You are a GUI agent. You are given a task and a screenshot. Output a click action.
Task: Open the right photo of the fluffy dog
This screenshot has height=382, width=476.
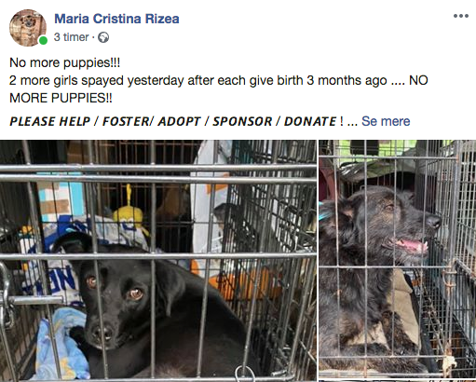point(398,259)
